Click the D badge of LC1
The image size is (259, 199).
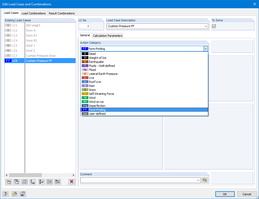(x=8, y=25)
